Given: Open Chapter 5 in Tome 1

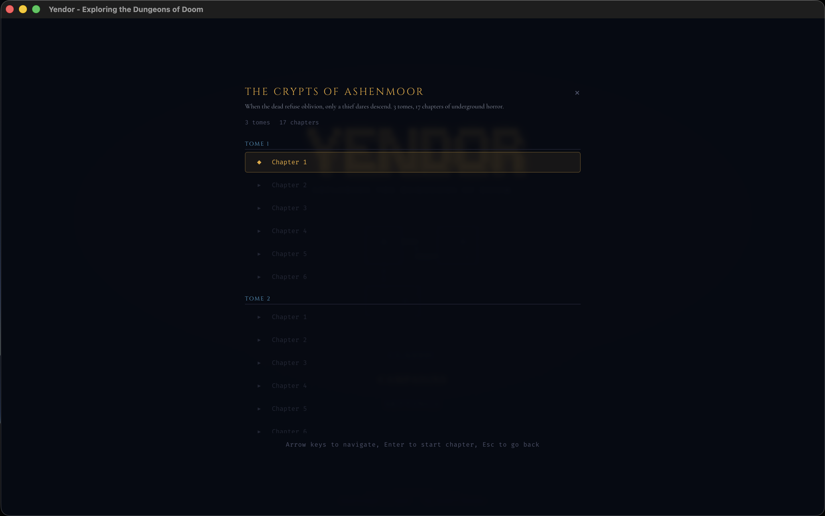Looking at the screenshot, I should click(289, 254).
